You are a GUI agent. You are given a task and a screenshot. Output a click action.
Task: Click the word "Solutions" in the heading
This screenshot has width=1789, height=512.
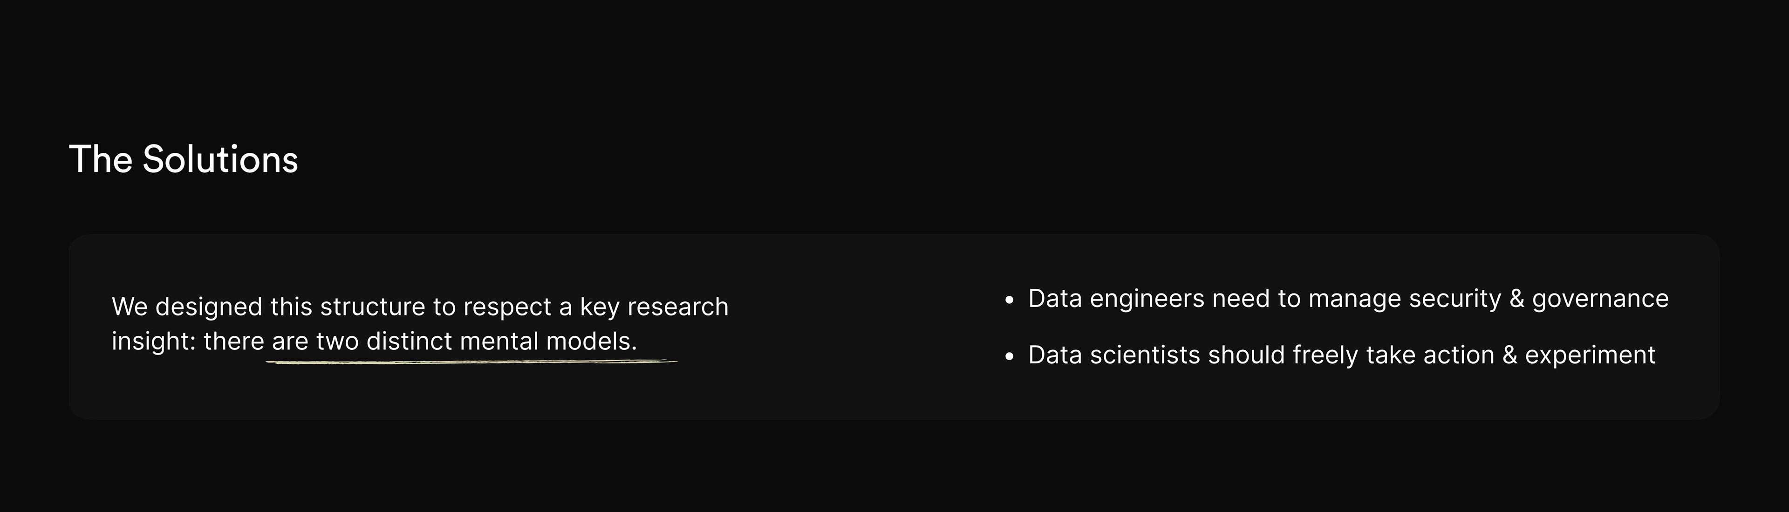coord(220,160)
